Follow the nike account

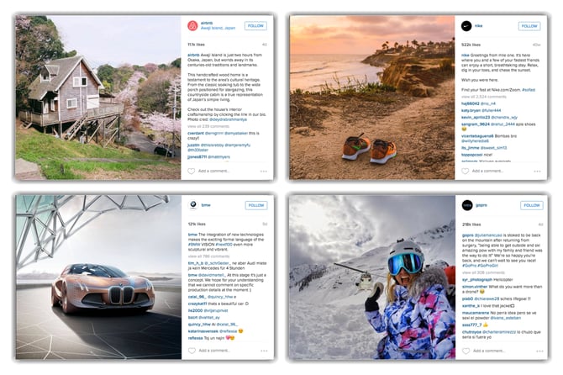tap(529, 26)
